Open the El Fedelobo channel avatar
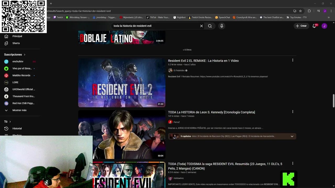Screen dimensions: 335x188 [x=170, y=70]
